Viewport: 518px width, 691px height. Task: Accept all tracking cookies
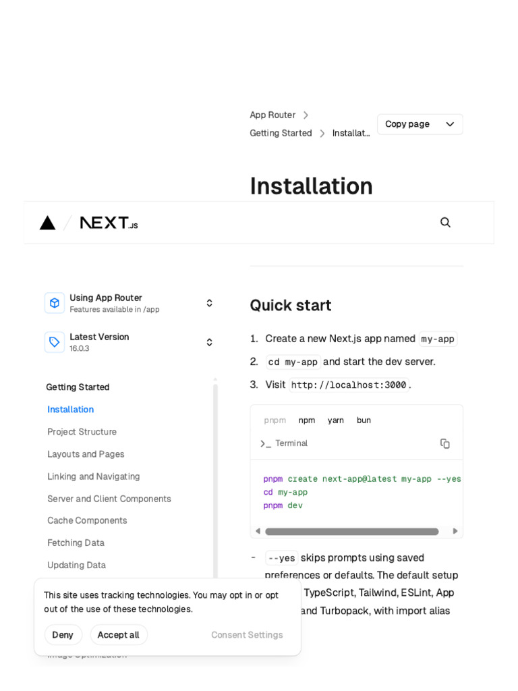tap(119, 635)
